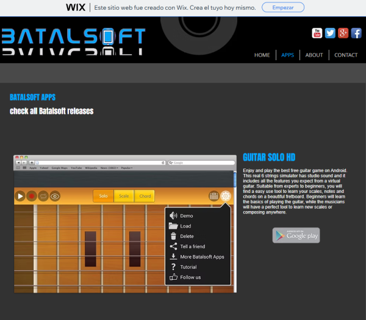The width and height of the screenshot is (366, 320).
Task: Click the Apple bookmark in mockup
Action: point(33,168)
